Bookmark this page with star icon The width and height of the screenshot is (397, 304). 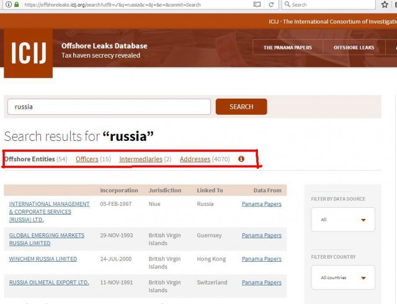(385, 4)
